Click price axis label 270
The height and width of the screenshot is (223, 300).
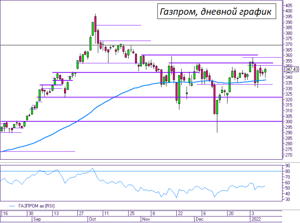[x=289, y=155]
